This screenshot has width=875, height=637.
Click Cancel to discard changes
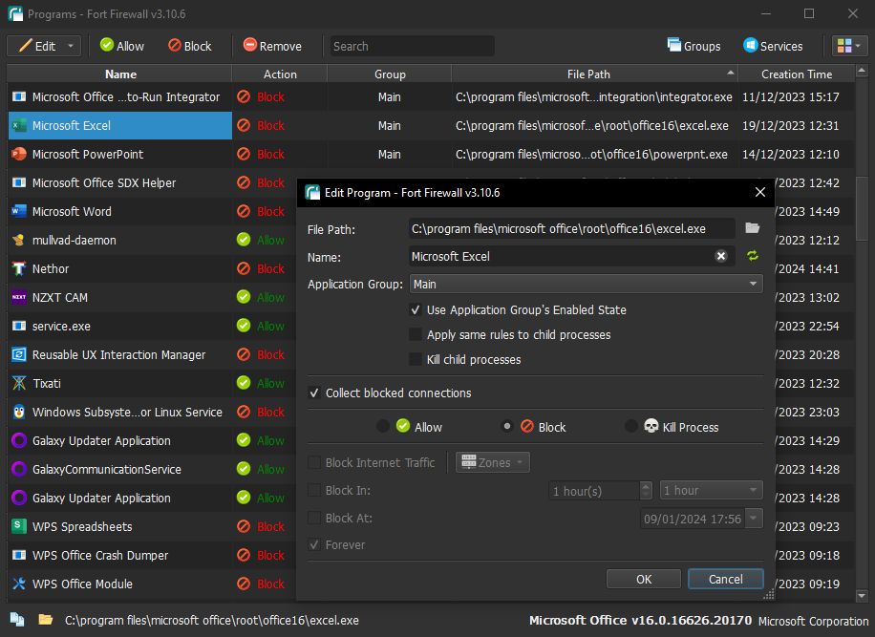pyautogui.click(x=725, y=579)
